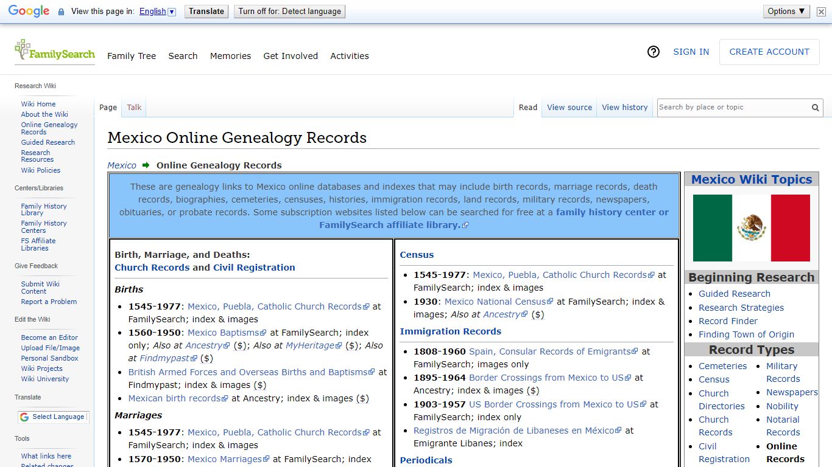
Task: Select the Page tab
Action: point(108,108)
